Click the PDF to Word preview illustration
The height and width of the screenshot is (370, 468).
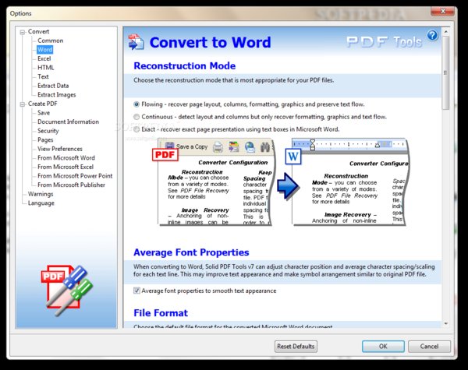pyautogui.click(x=281, y=181)
